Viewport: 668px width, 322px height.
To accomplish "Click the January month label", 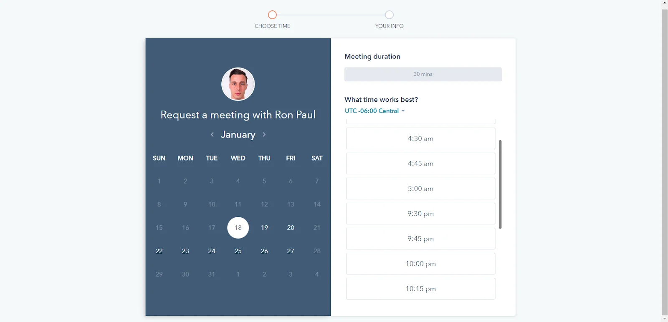I will click(238, 135).
